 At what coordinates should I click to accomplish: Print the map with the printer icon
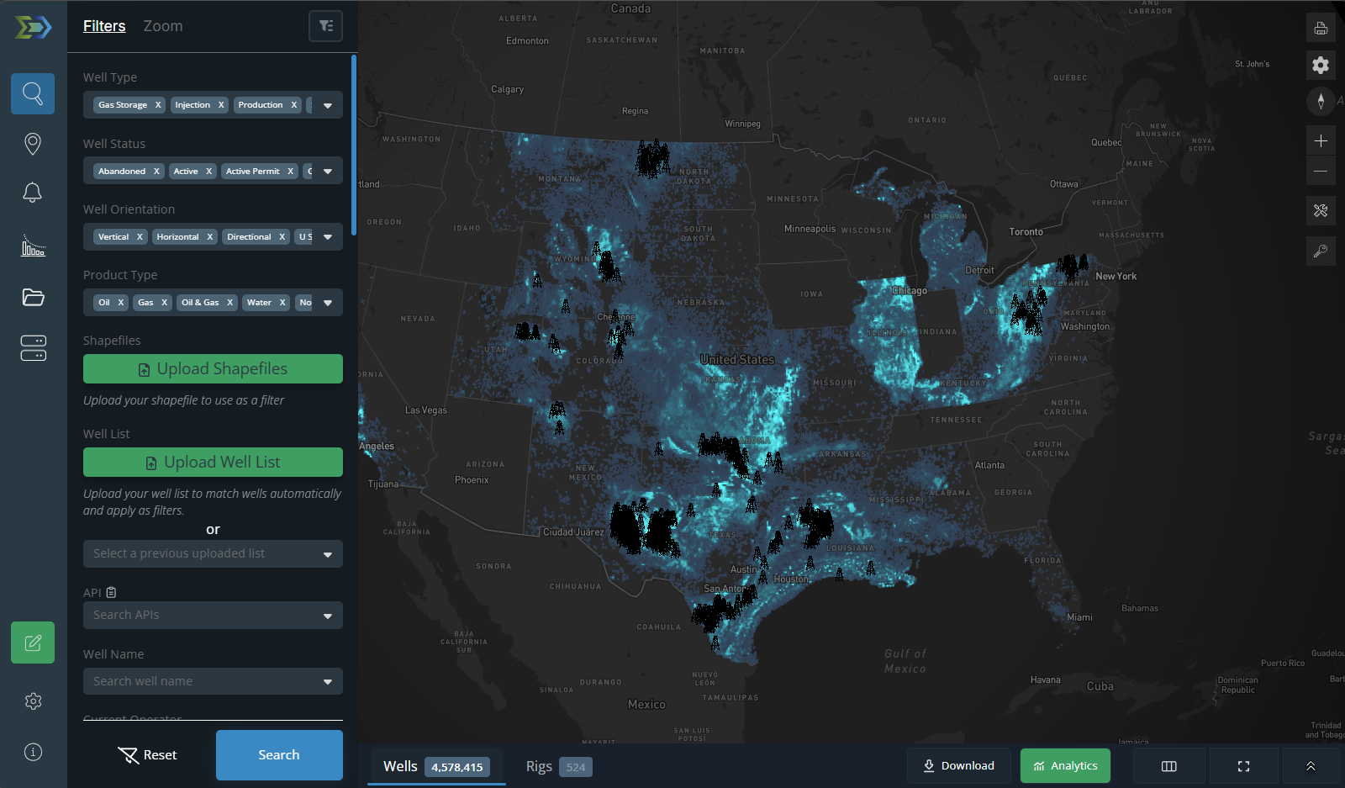pos(1321,28)
